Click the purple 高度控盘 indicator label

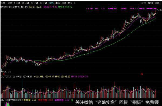[x=62, y=100]
